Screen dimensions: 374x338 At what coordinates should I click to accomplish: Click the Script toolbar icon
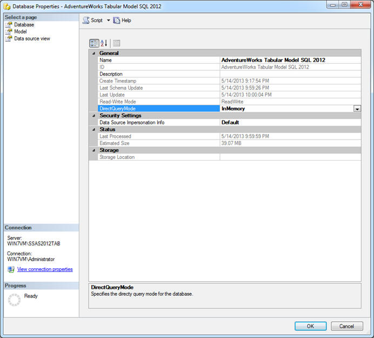click(86, 21)
